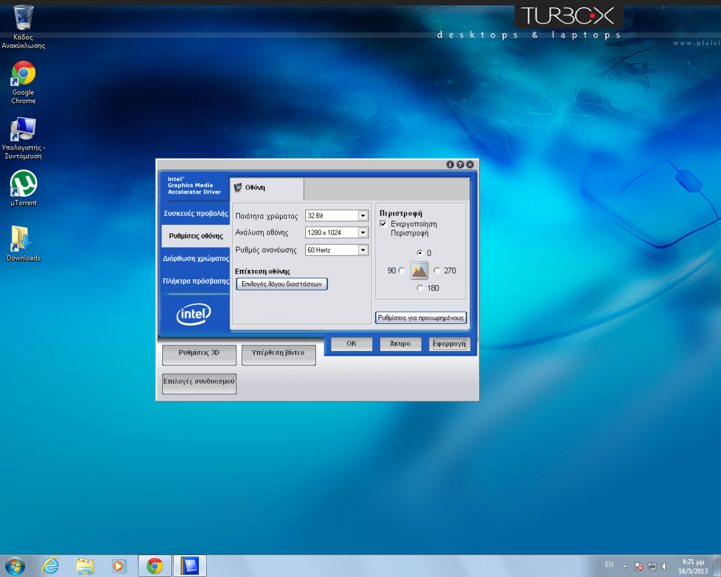Click the Intel graphics taskbar button

pyautogui.click(x=190, y=566)
